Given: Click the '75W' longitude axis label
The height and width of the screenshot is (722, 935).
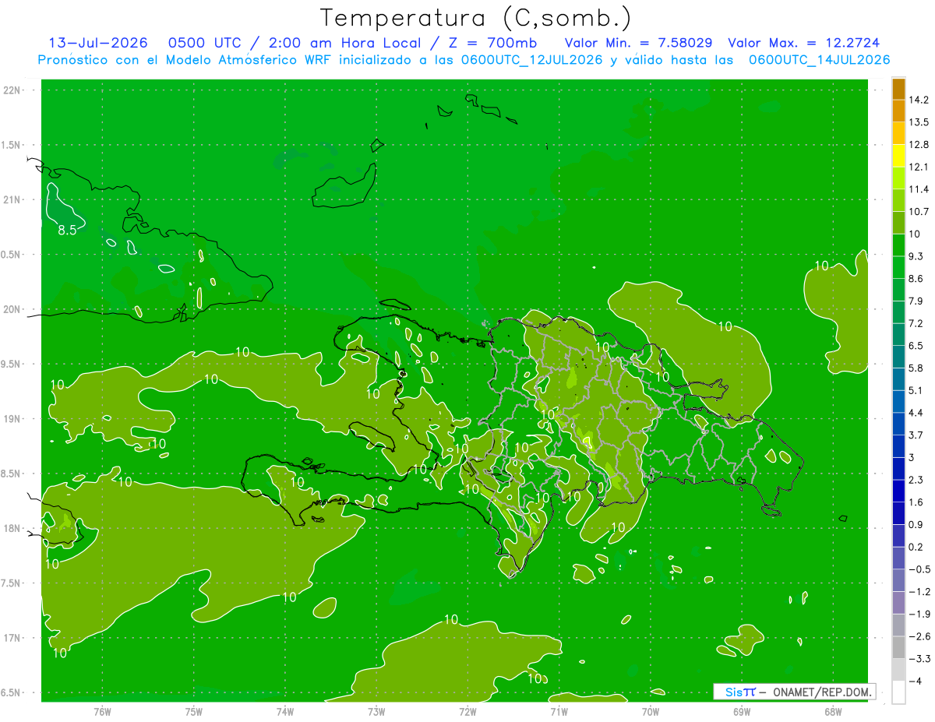Looking at the screenshot, I should (x=194, y=711).
